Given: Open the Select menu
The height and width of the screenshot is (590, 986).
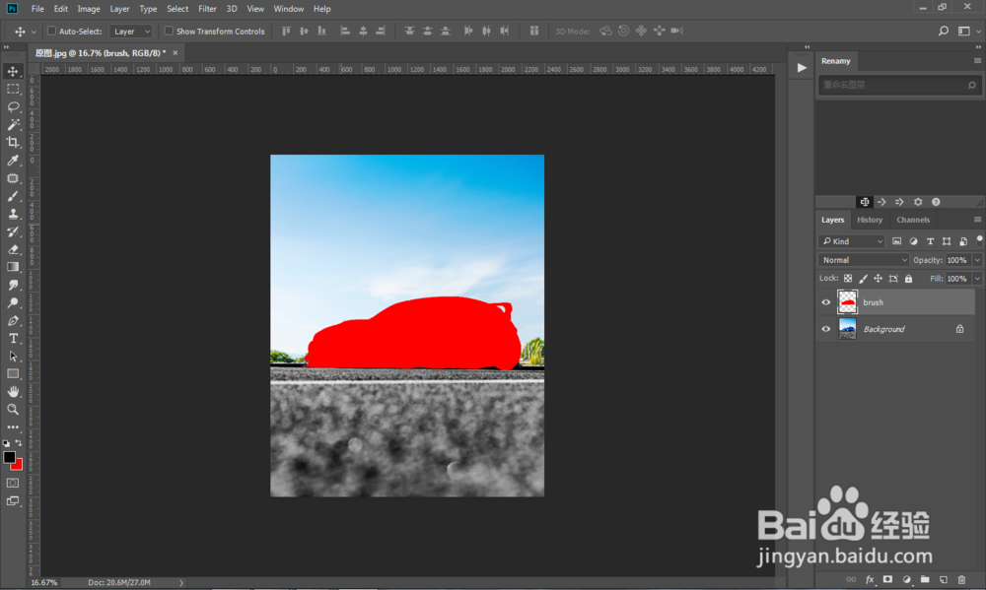Looking at the screenshot, I should tap(177, 9).
